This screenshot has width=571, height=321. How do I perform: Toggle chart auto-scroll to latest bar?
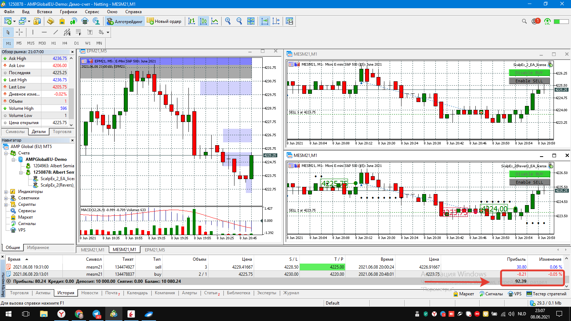[x=264, y=21]
